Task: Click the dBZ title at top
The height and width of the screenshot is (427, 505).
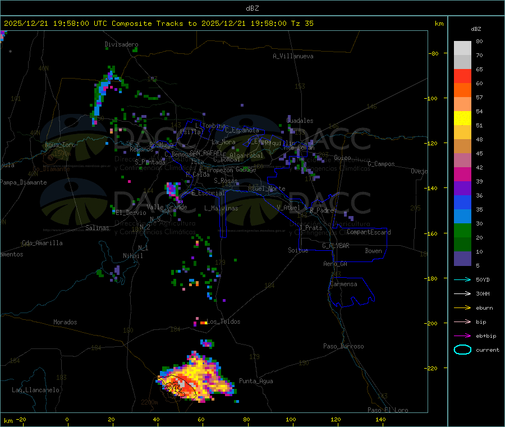Action: 252,8
